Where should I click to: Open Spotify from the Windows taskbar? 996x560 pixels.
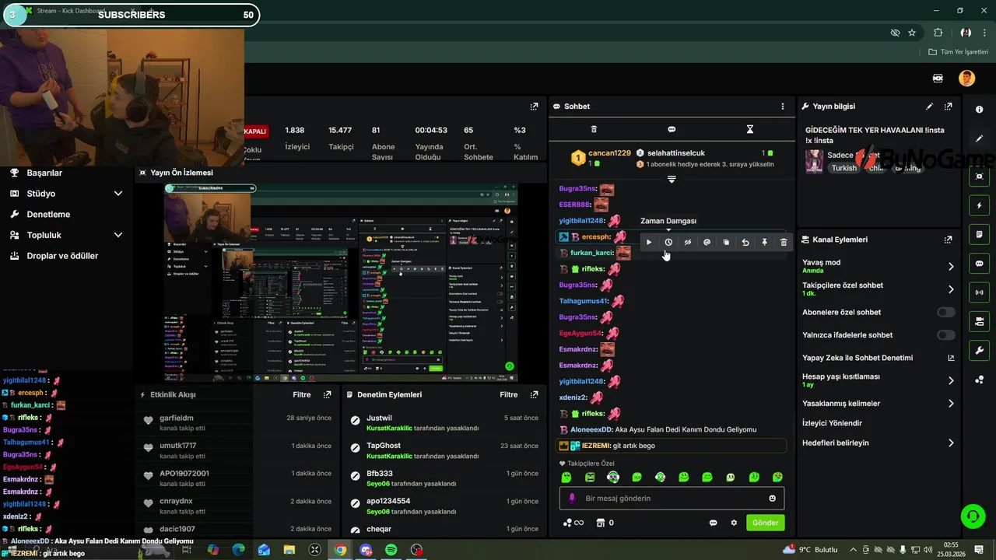point(391,550)
